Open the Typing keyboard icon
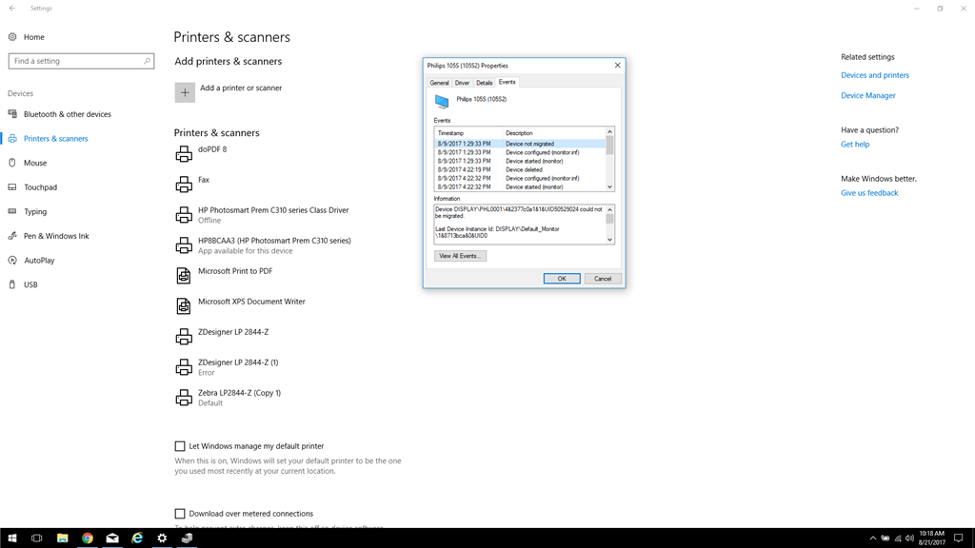 click(x=12, y=211)
